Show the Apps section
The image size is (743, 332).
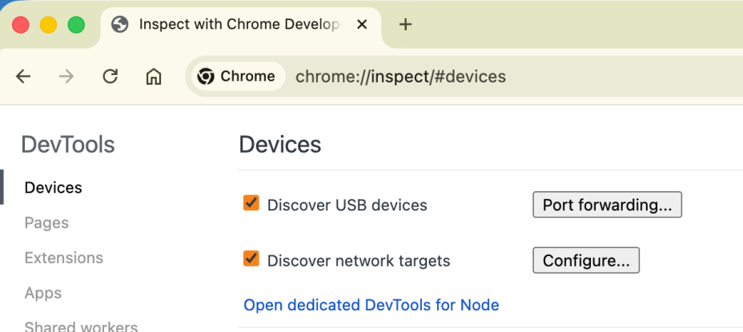tap(43, 293)
